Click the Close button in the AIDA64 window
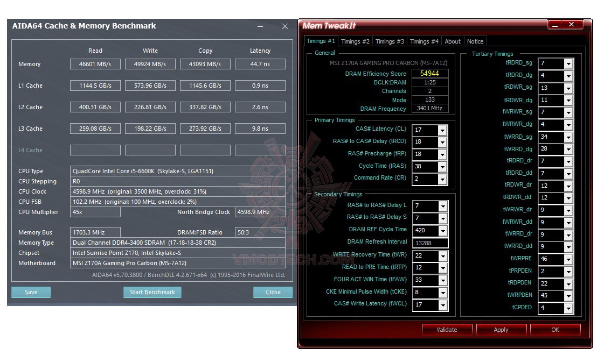 click(x=273, y=292)
